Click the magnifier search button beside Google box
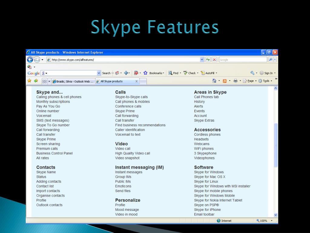 270,59
